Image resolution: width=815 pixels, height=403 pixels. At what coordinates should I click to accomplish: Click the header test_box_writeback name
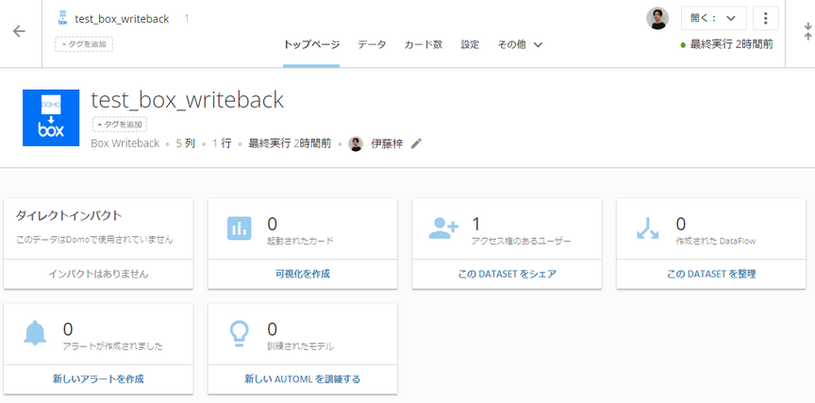[x=122, y=19]
